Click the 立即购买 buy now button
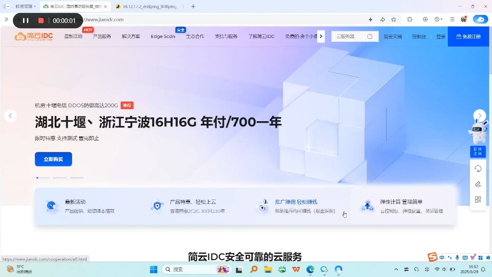Viewport: 492px width, 277px height. 53,159
